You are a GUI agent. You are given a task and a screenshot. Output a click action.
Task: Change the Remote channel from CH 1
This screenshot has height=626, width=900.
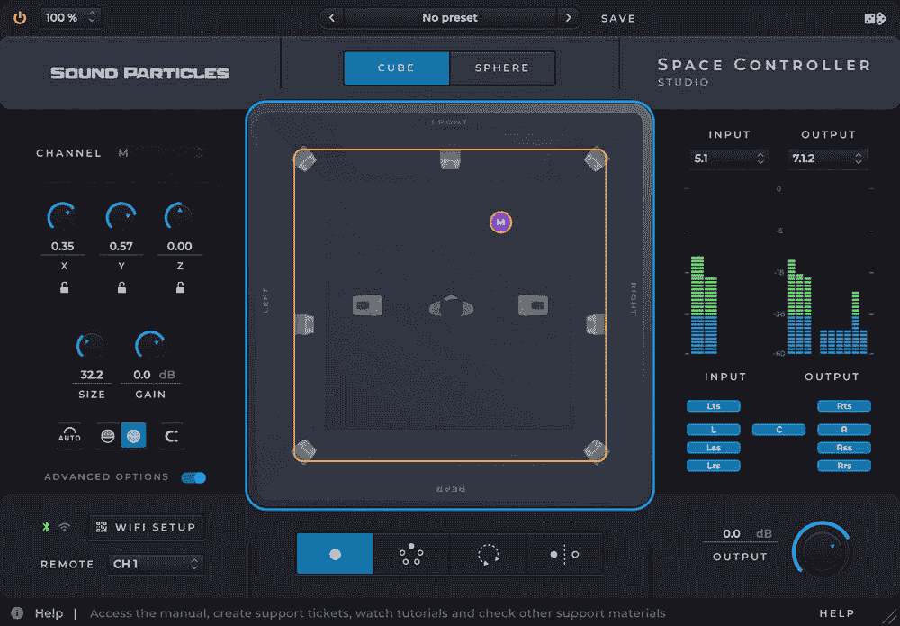156,565
